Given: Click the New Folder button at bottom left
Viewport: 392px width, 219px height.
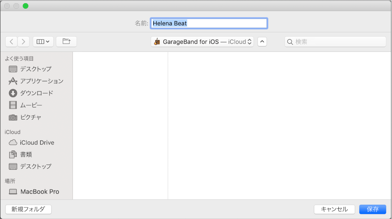Looking at the screenshot, I should tap(28, 209).
